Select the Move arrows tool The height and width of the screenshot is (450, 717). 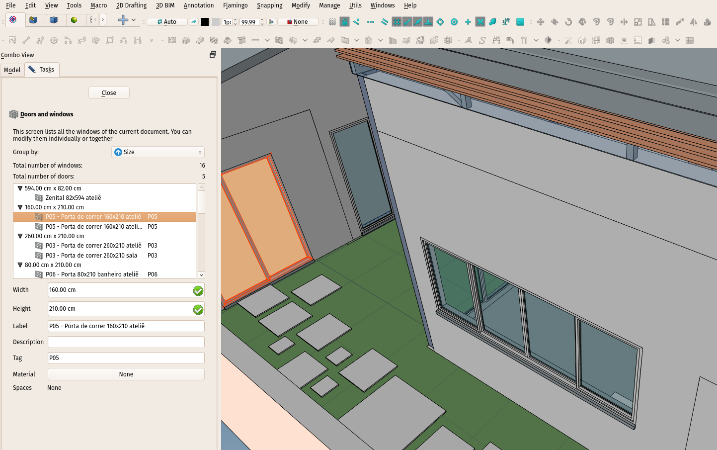(541, 22)
